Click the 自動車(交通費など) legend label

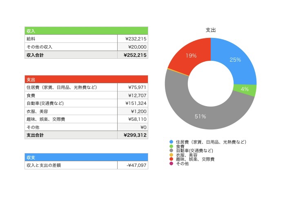[x=194, y=151]
